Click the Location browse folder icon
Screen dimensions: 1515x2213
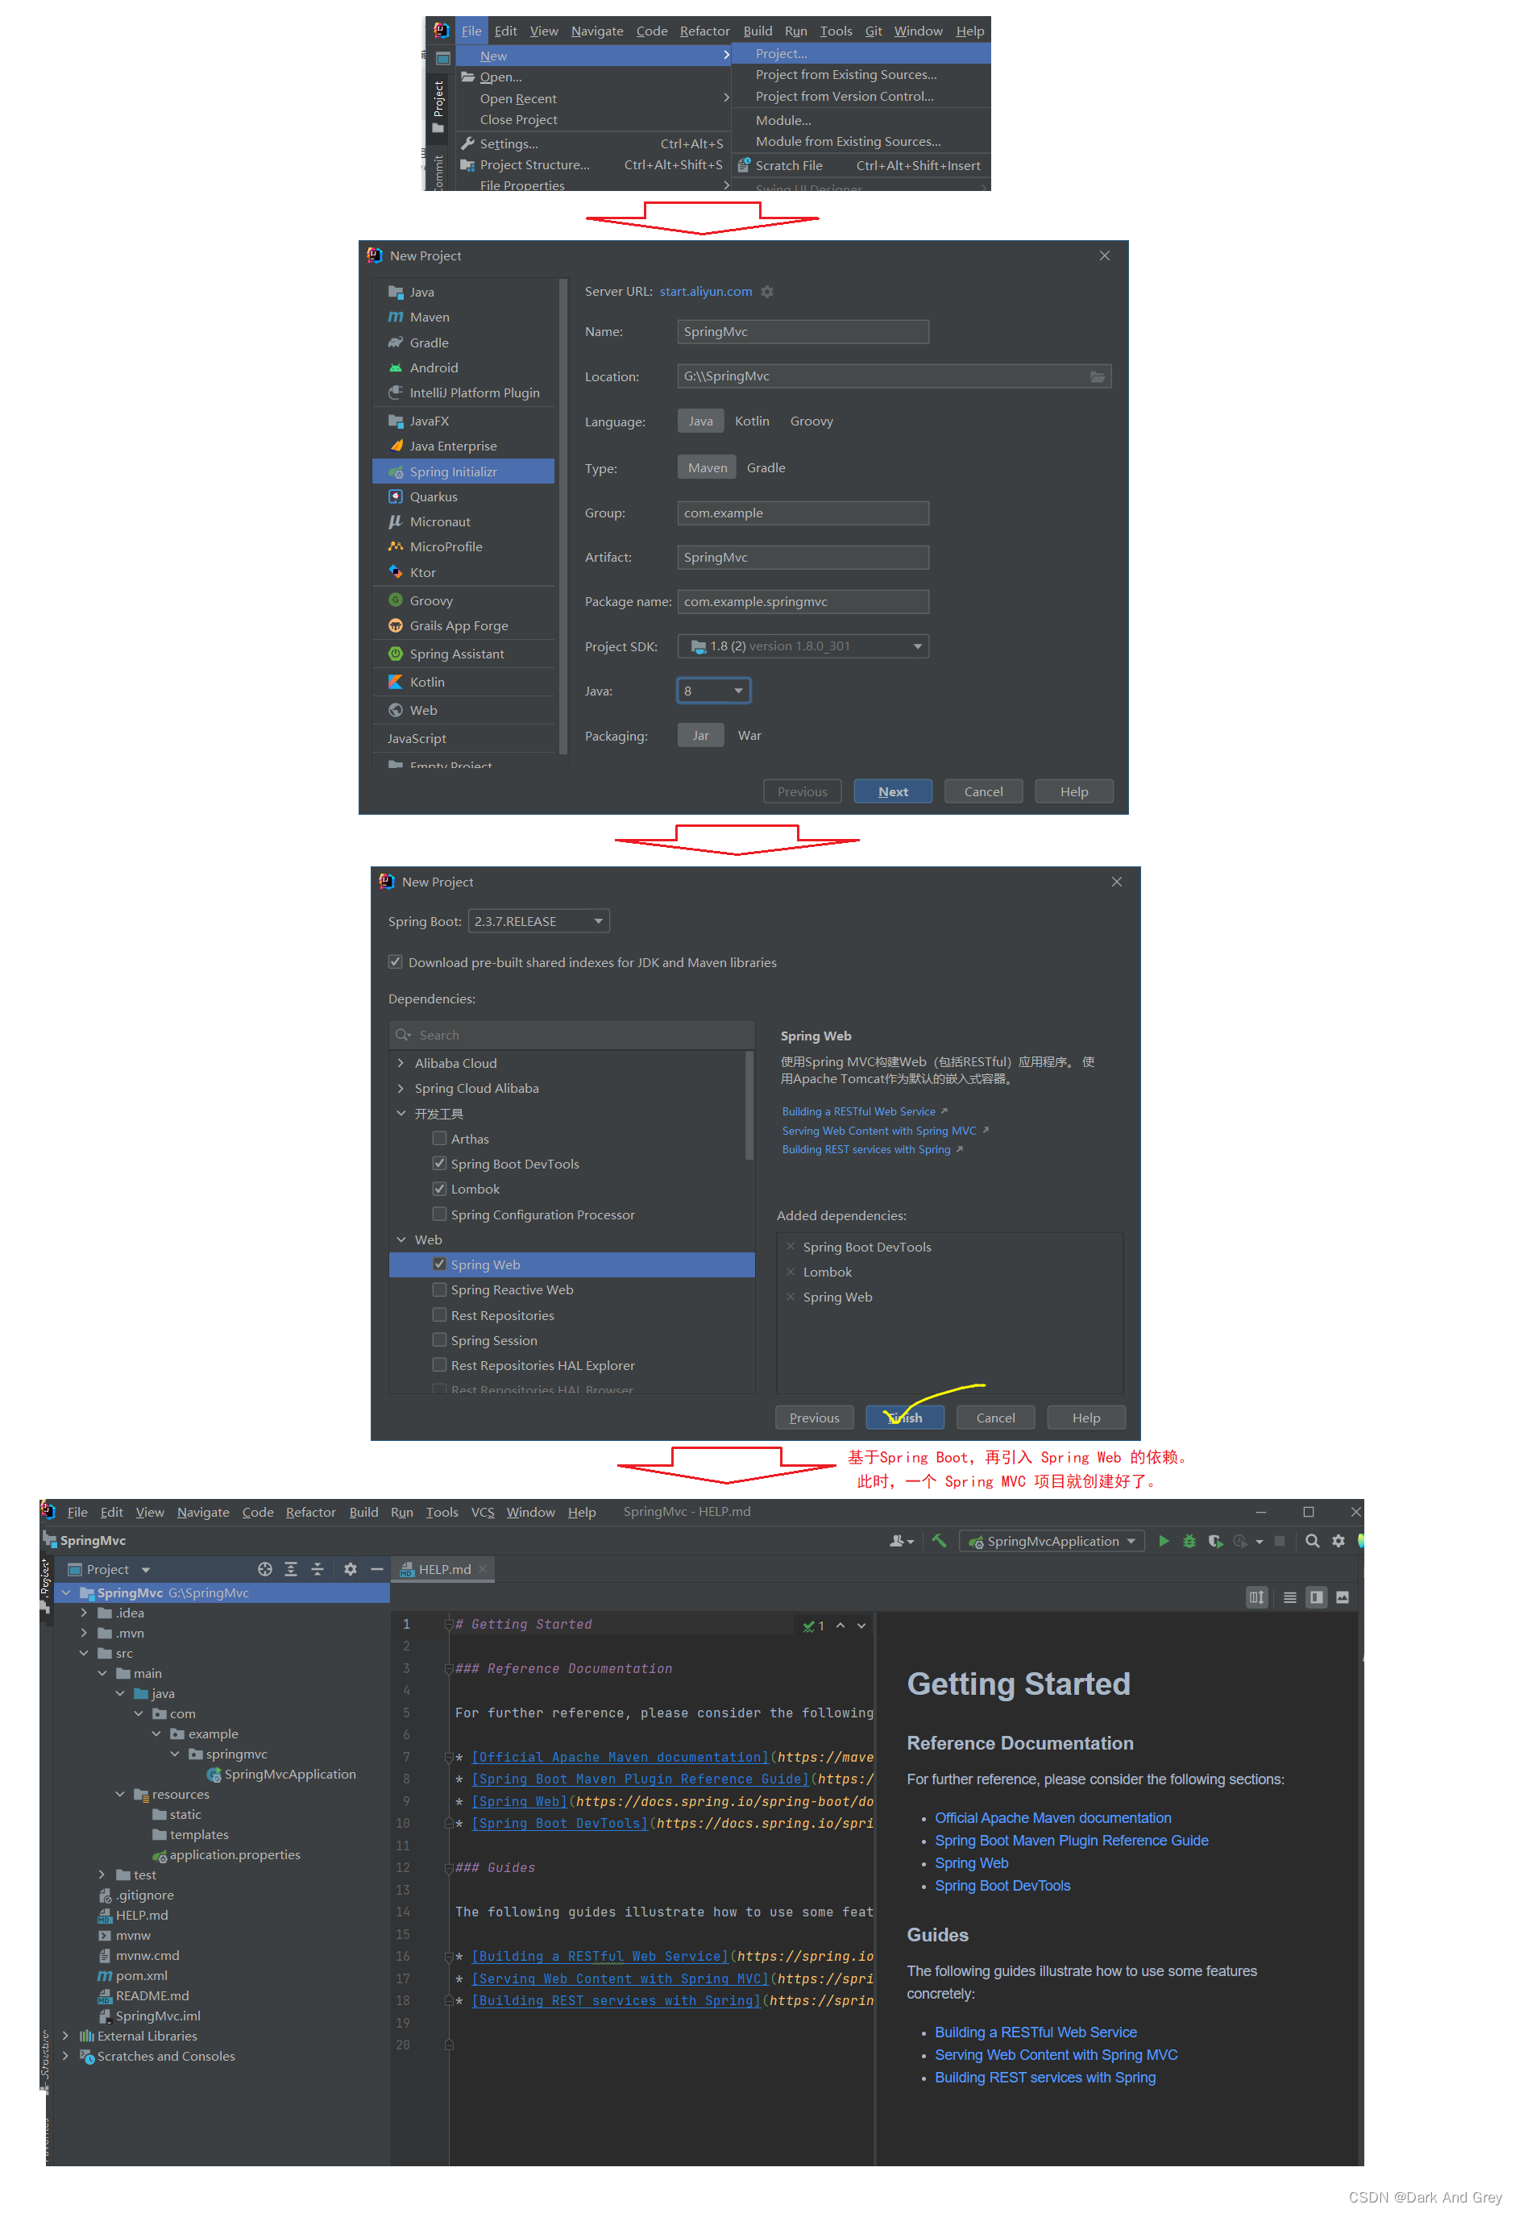click(1097, 376)
